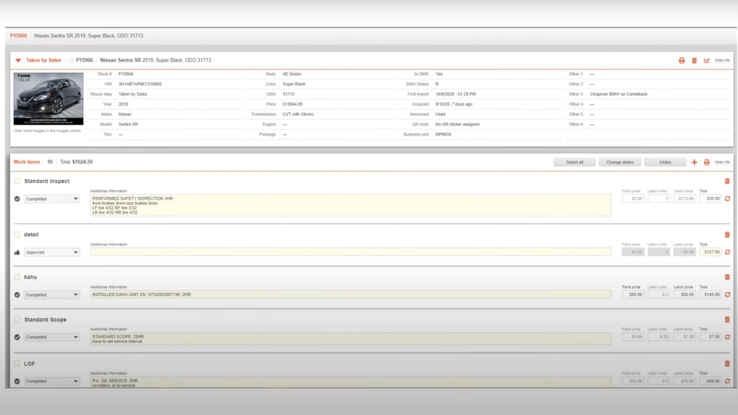The height and width of the screenshot is (415, 738).
Task: Open Standard Inspect status dropdown
Action: 52,199
